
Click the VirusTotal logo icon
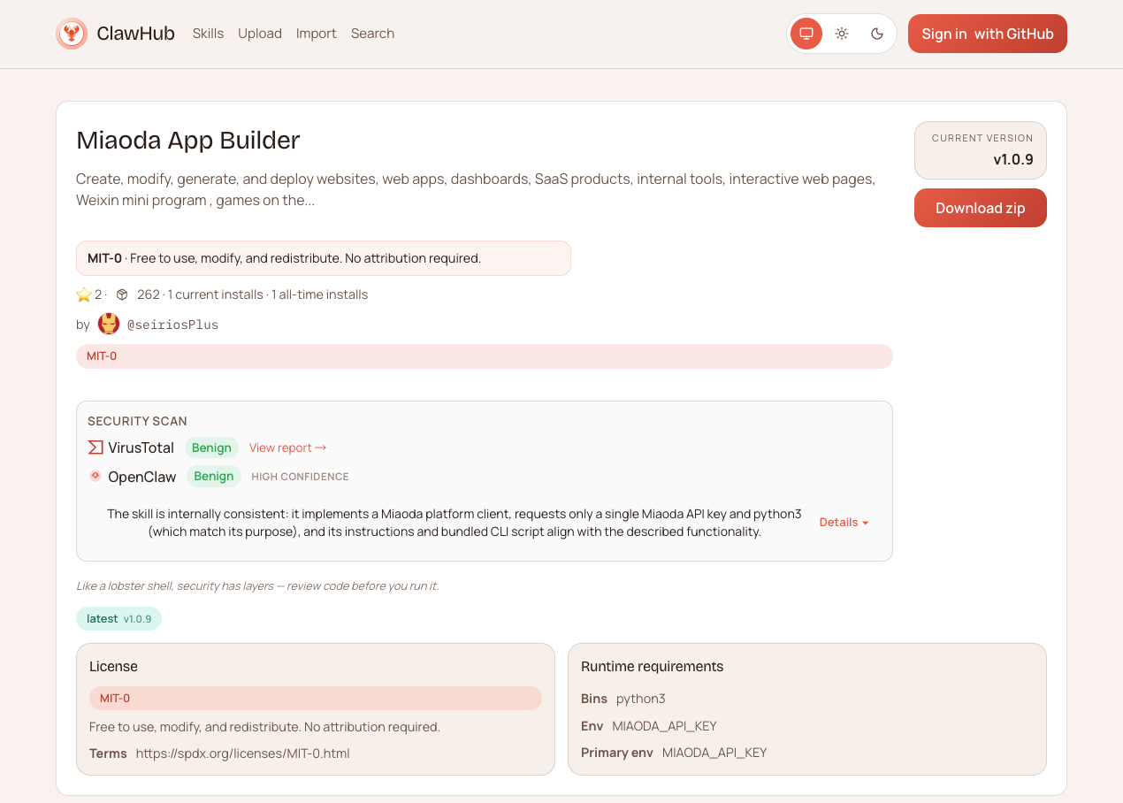point(95,447)
